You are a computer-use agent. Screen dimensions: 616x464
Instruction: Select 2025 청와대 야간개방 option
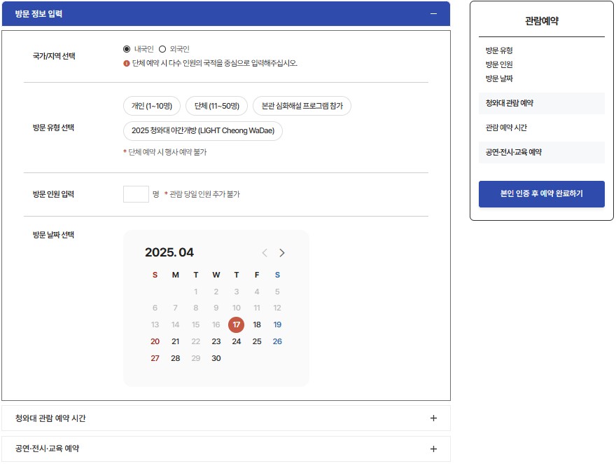203,131
